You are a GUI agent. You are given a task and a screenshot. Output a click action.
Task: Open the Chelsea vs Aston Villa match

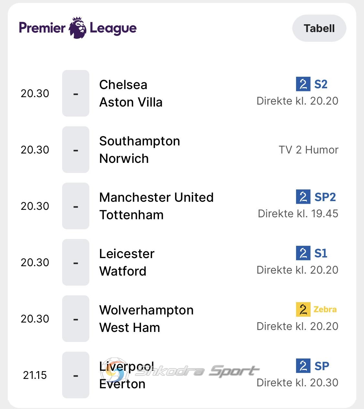click(131, 93)
